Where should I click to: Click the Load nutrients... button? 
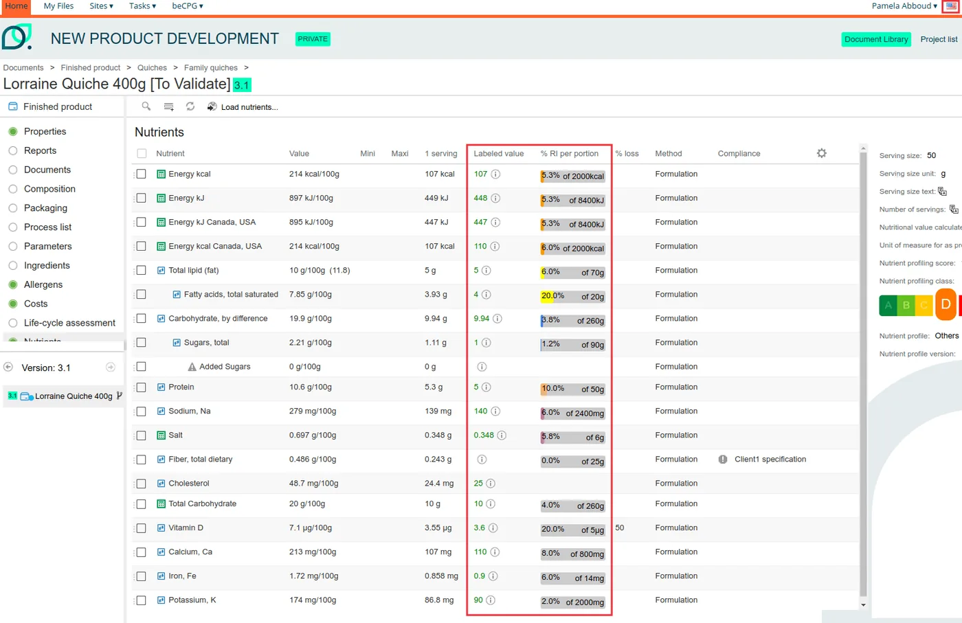coord(243,107)
